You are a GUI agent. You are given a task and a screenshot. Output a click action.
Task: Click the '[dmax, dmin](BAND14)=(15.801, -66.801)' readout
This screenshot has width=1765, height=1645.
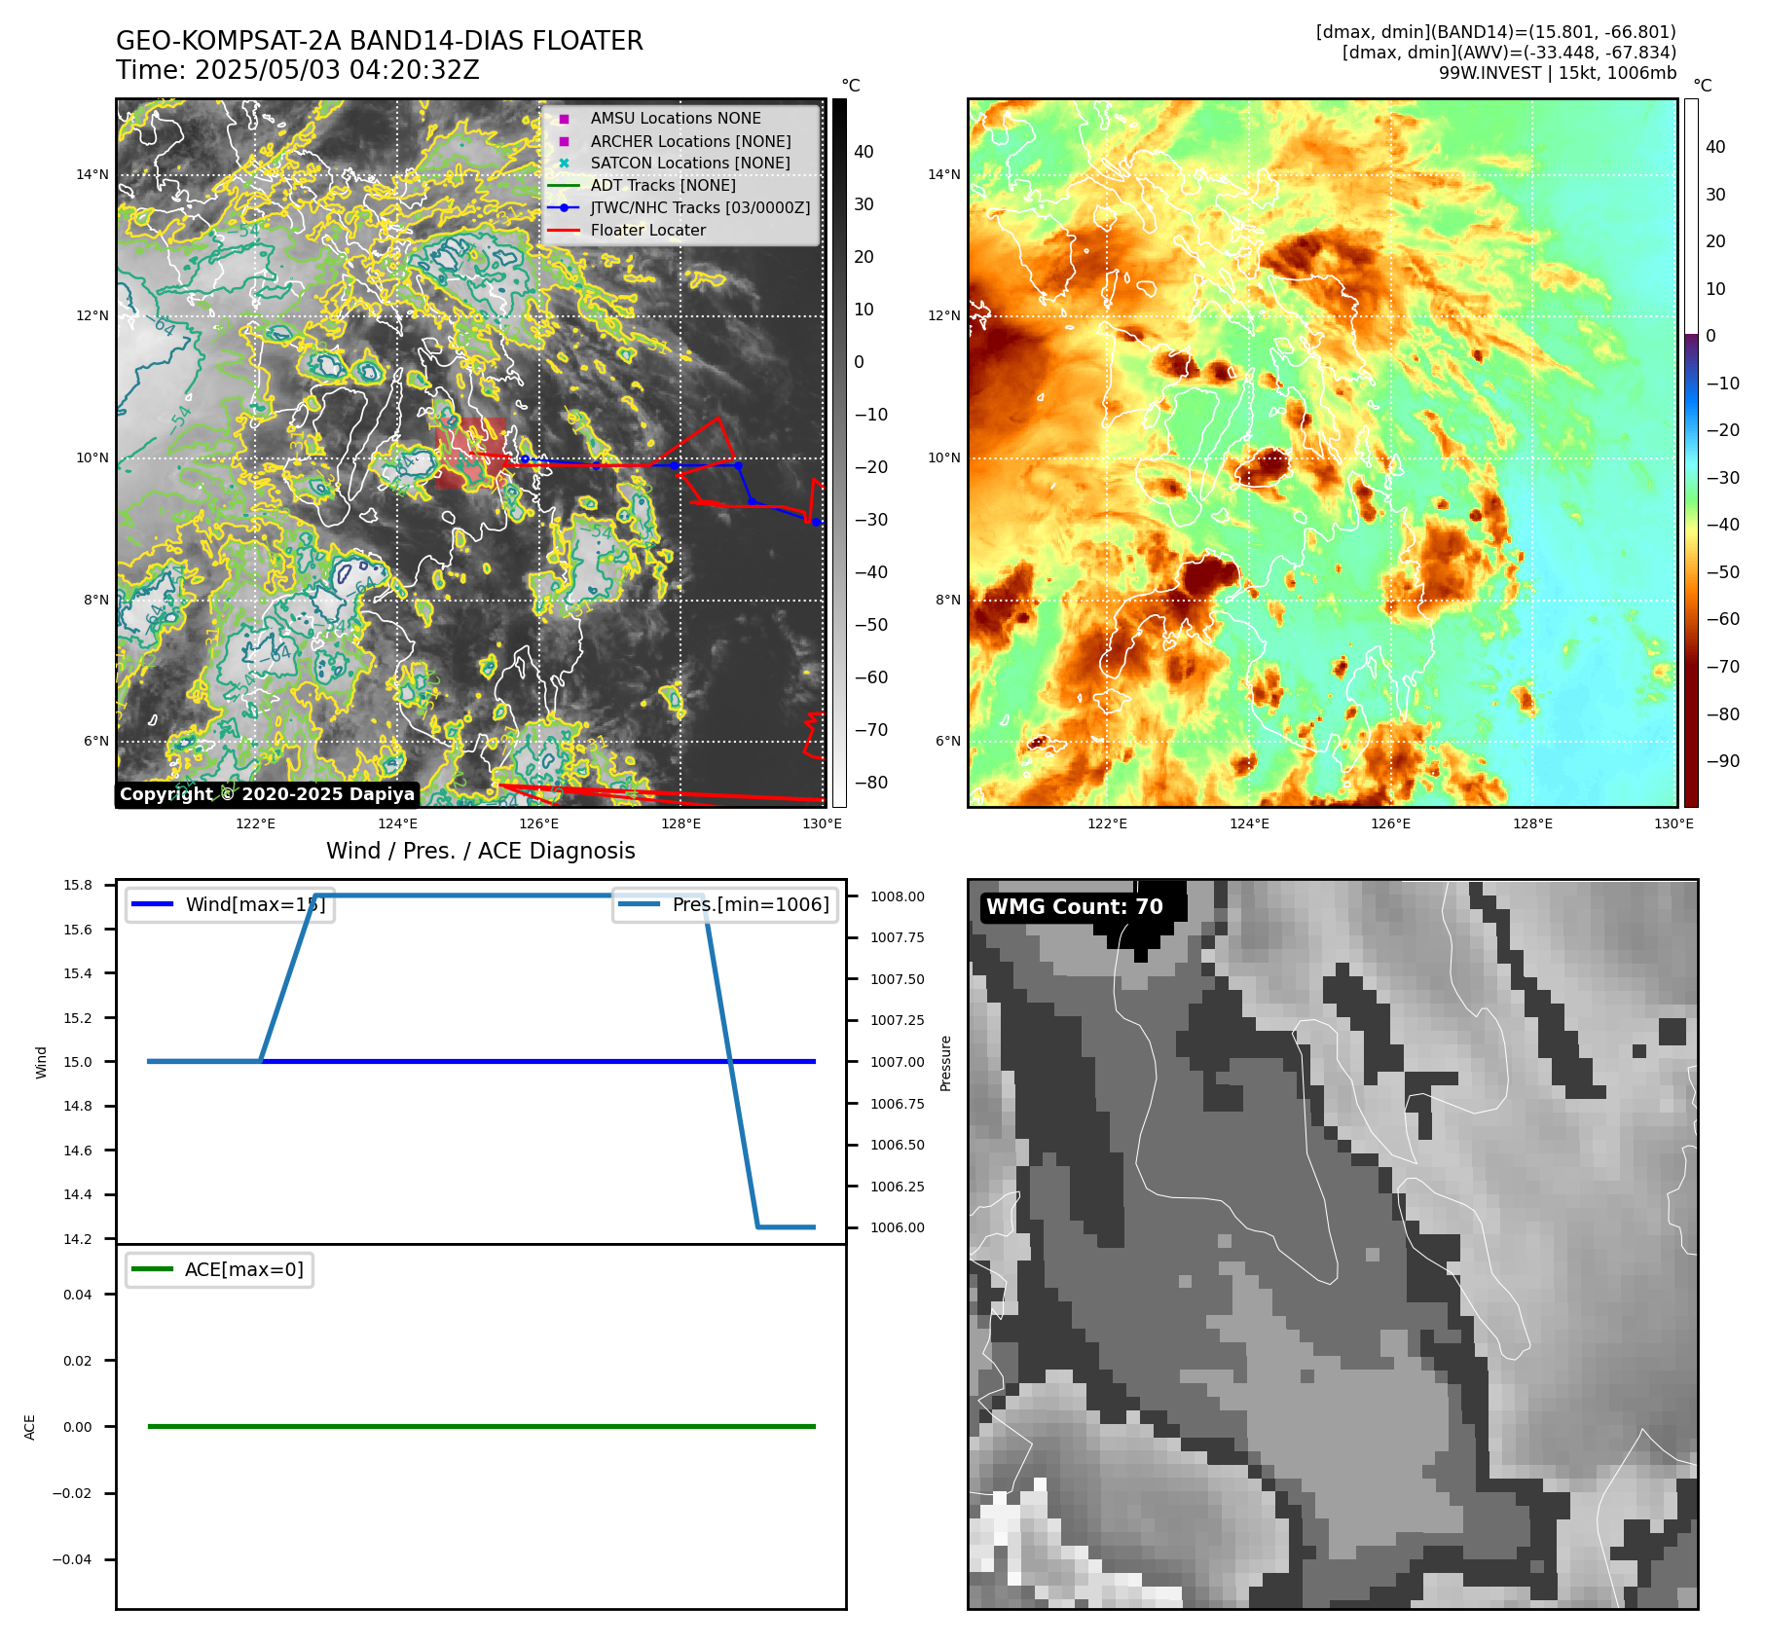(x=1496, y=32)
